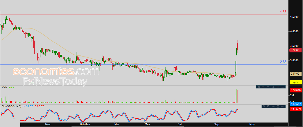This screenshot has height=127, width=303.
Task: Click the VOL indicator label
Action: 4,87
